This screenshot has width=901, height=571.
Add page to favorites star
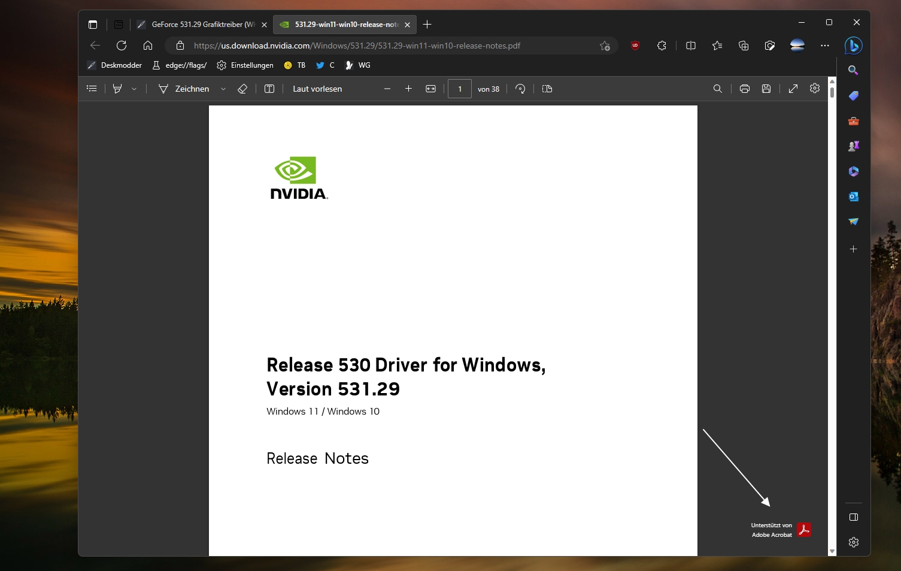(x=605, y=46)
